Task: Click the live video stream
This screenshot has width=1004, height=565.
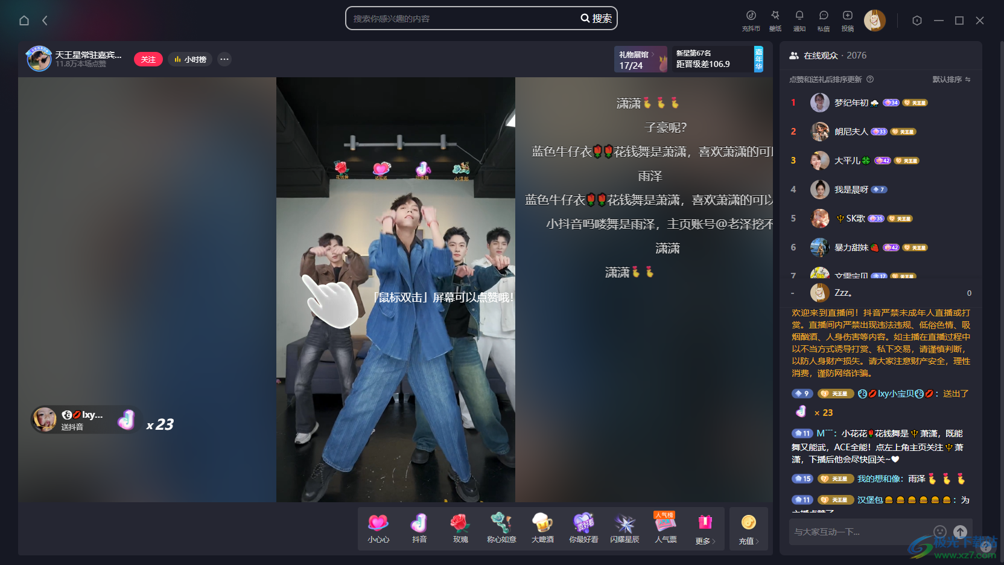Action: pos(396,290)
